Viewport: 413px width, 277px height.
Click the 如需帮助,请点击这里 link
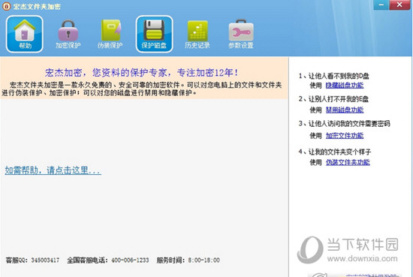[x=53, y=170]
